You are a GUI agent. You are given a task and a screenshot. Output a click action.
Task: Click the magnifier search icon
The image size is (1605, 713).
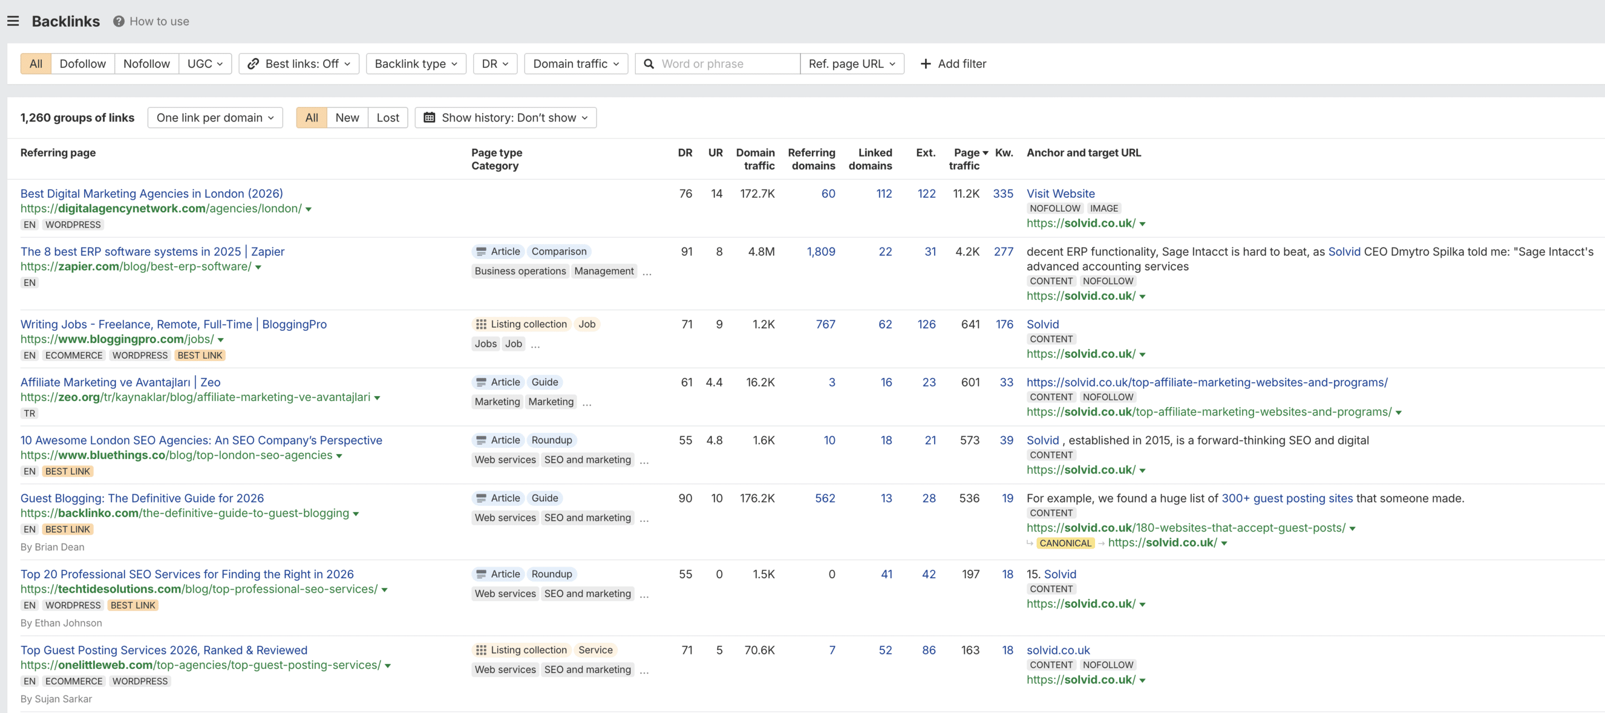[649, 64]
